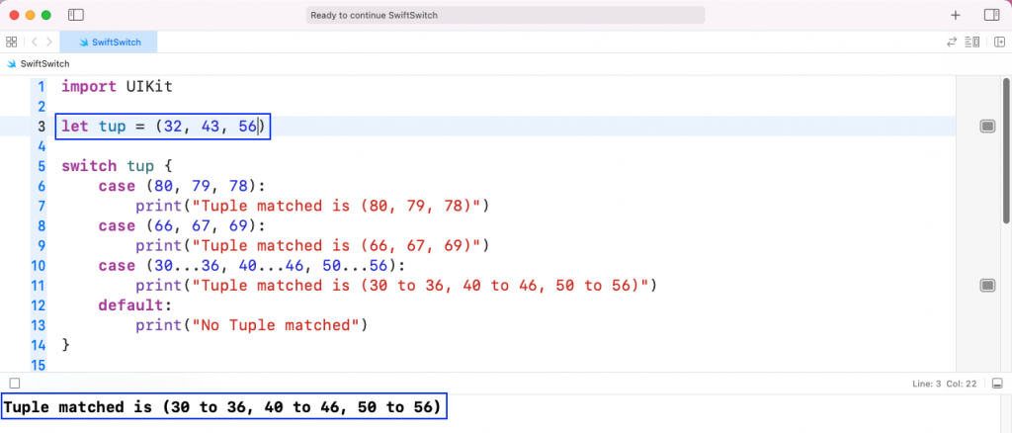Click the 'default:' code line
Image resolution: width=1012 pixels, height=433 pixels.
pos(135,304)
